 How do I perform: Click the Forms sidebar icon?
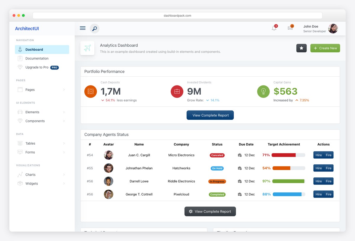tap(20, 152)
